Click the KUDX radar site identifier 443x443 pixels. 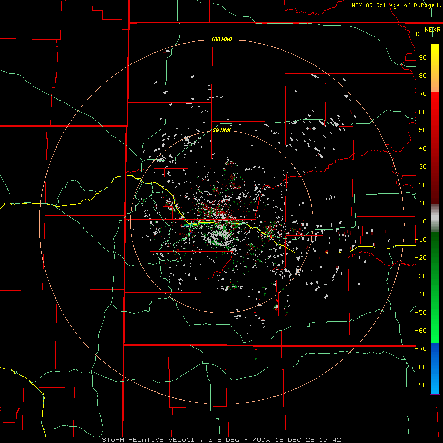point(261,440)
